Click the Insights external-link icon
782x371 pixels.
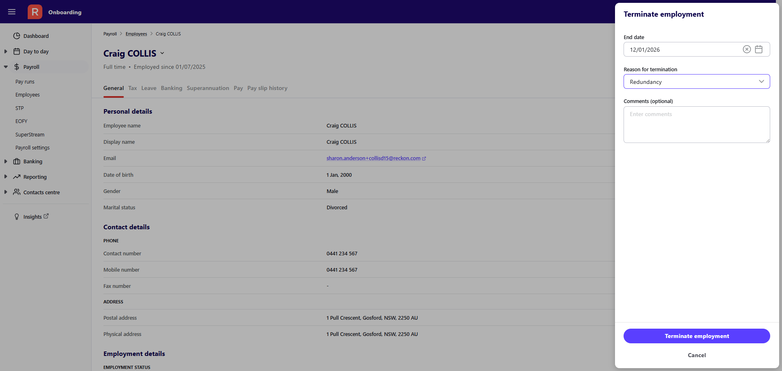(x=46, y=216)
